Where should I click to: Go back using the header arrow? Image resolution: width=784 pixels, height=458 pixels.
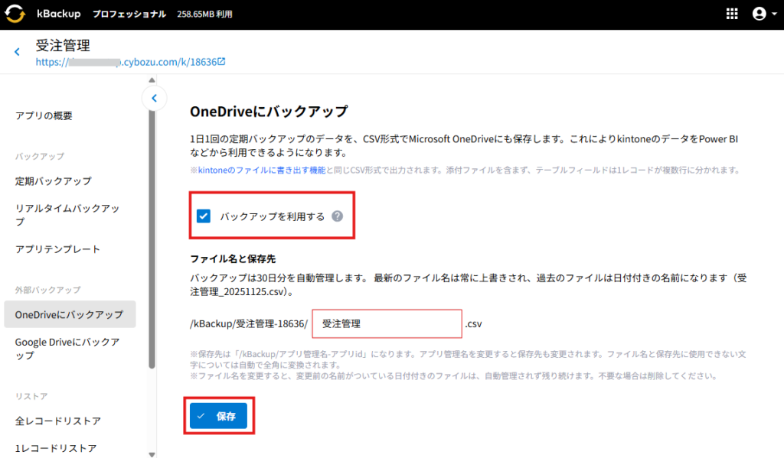point(17,52)
